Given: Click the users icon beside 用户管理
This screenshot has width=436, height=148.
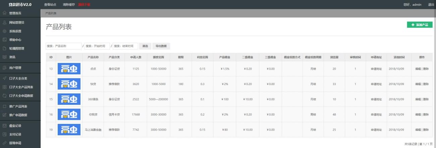Looking at the screenshot, I should (x=4, y=68).
